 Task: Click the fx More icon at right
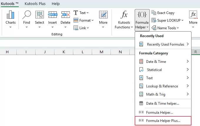[x=193, y=15]
